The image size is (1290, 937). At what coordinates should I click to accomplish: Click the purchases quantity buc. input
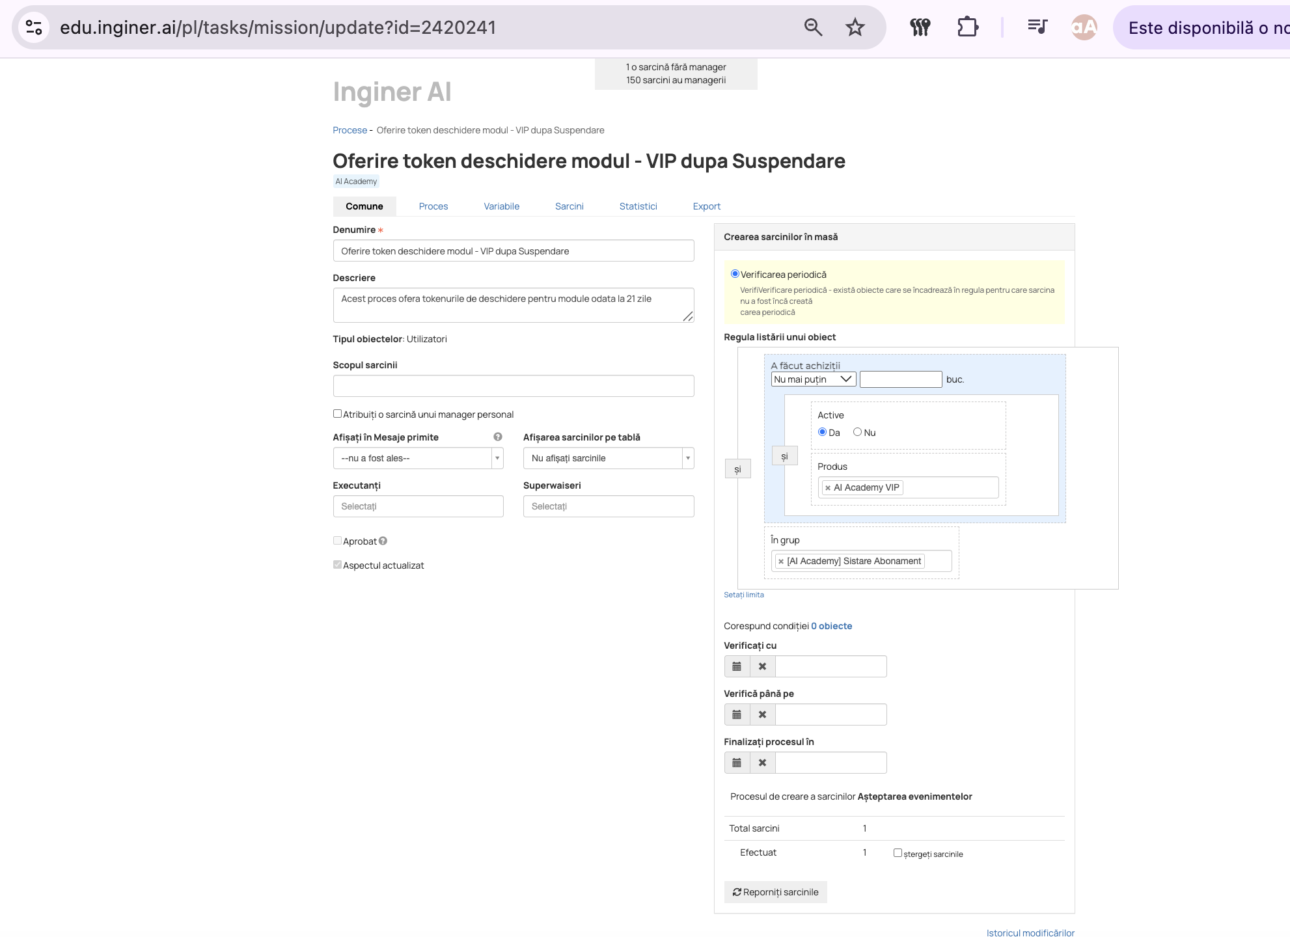901,379
